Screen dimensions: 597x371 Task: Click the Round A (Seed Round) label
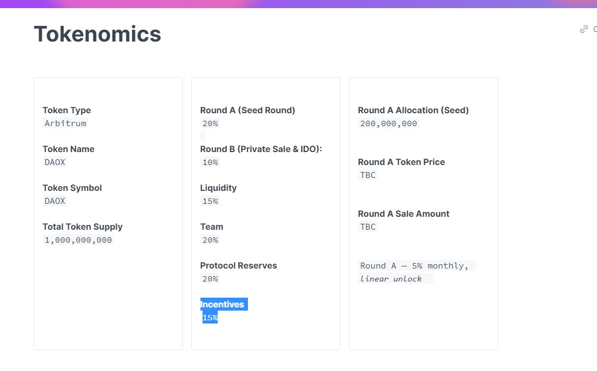click(x=247, y=110)
